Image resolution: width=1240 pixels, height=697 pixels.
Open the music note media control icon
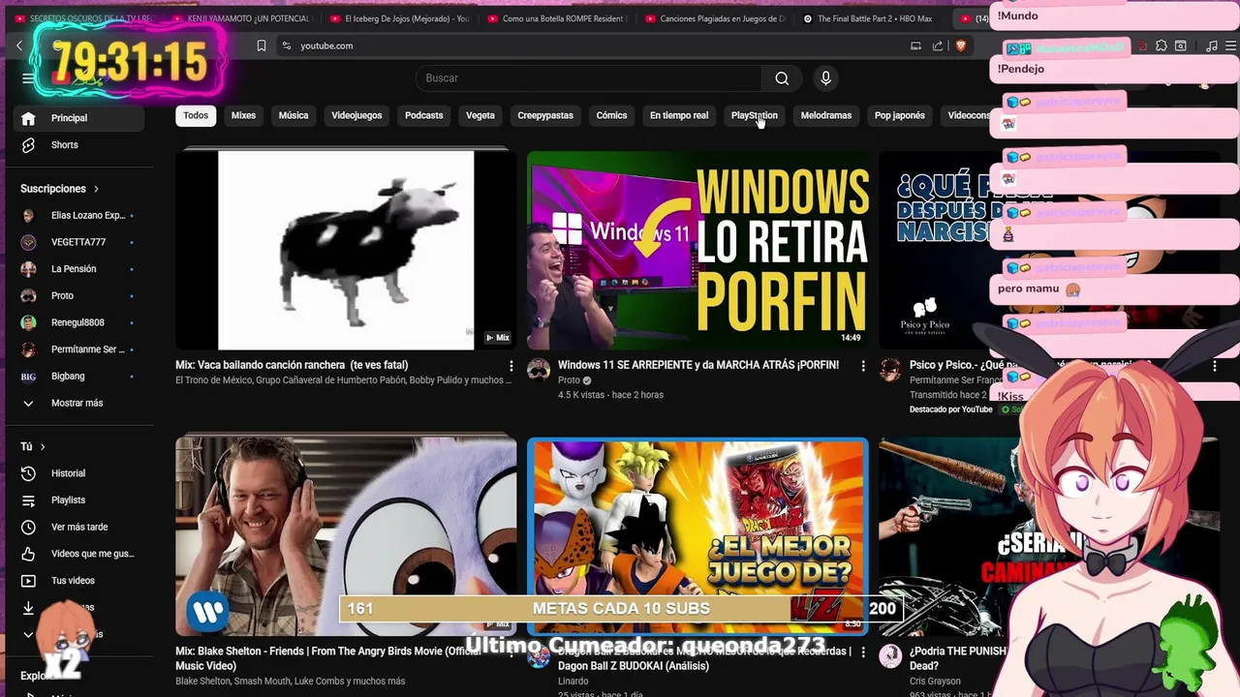coord(1211,45)
